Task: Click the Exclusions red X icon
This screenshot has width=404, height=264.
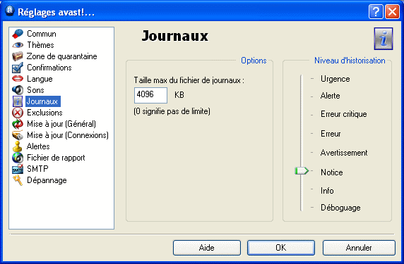Action: (18, 113)
